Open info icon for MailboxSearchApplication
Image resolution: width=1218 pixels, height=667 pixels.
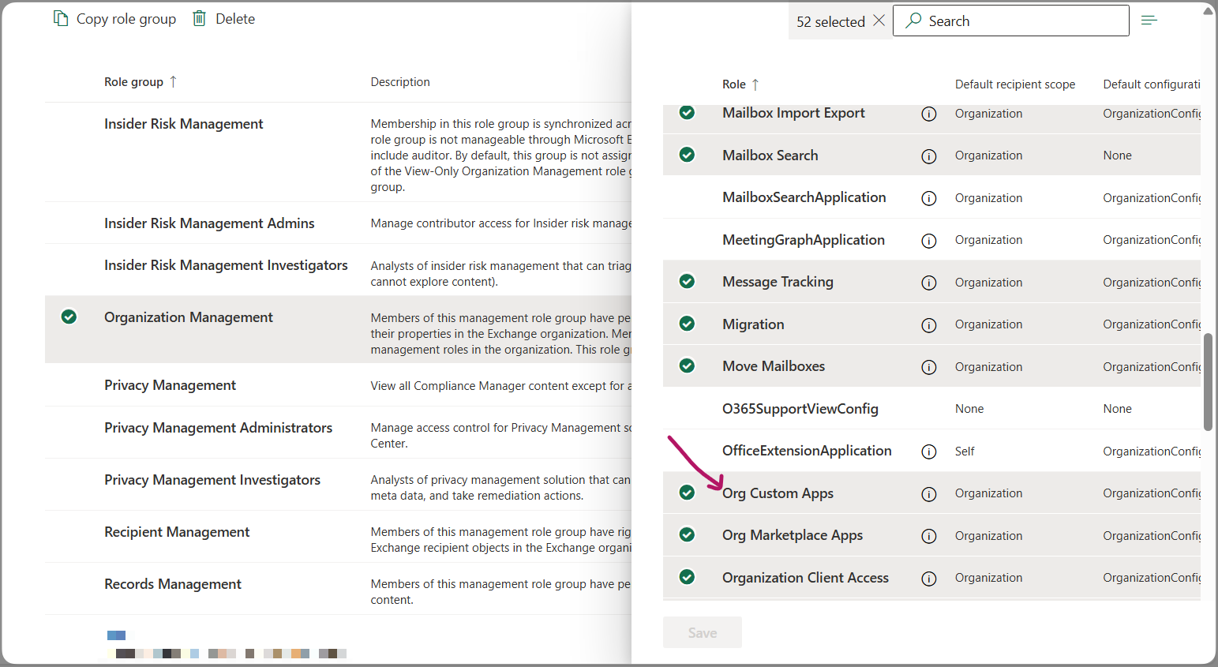[x=929, y=198]
